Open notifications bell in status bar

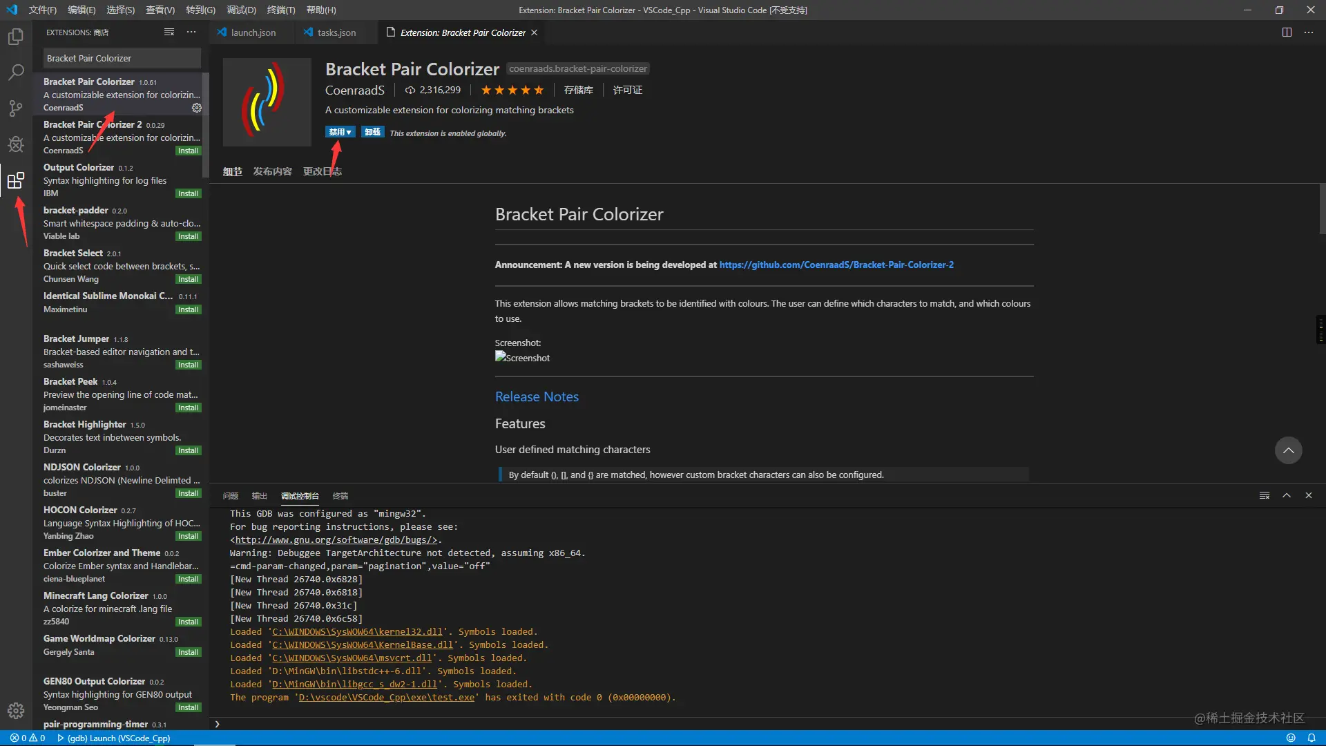pos(1311,738)
